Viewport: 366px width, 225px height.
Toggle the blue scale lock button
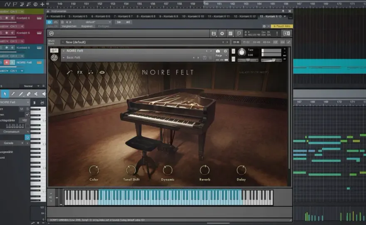coord(27,137)
